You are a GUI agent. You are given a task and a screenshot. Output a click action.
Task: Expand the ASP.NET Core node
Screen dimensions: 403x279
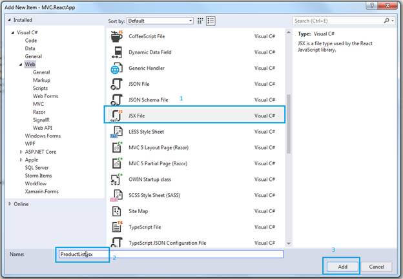(21, 152)
